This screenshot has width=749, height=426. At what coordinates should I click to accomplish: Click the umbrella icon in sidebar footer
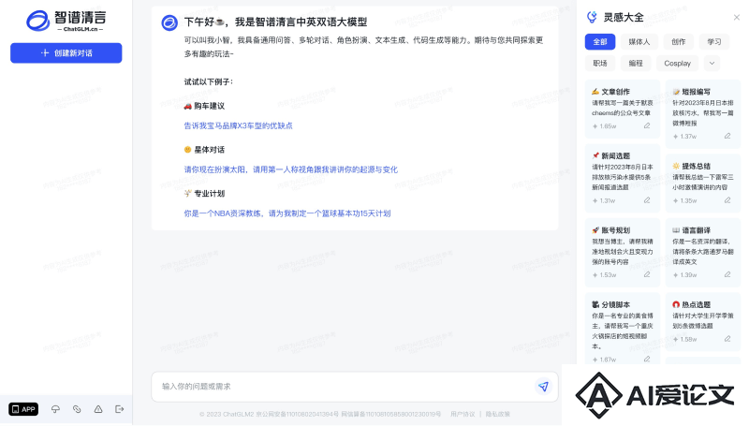pos(55,409)
